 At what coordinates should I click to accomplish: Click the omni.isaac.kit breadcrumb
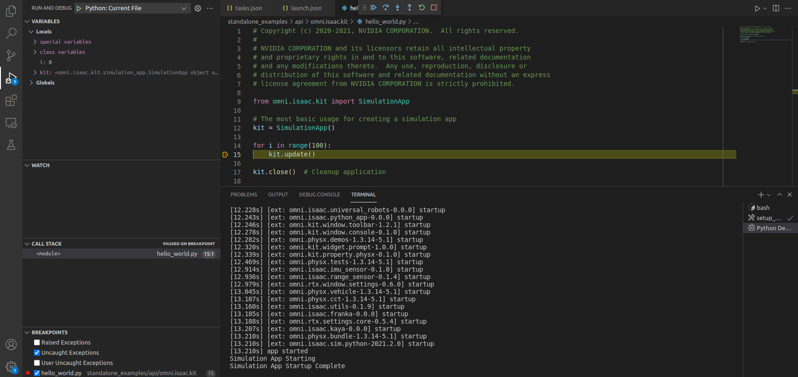click(329, 21)
